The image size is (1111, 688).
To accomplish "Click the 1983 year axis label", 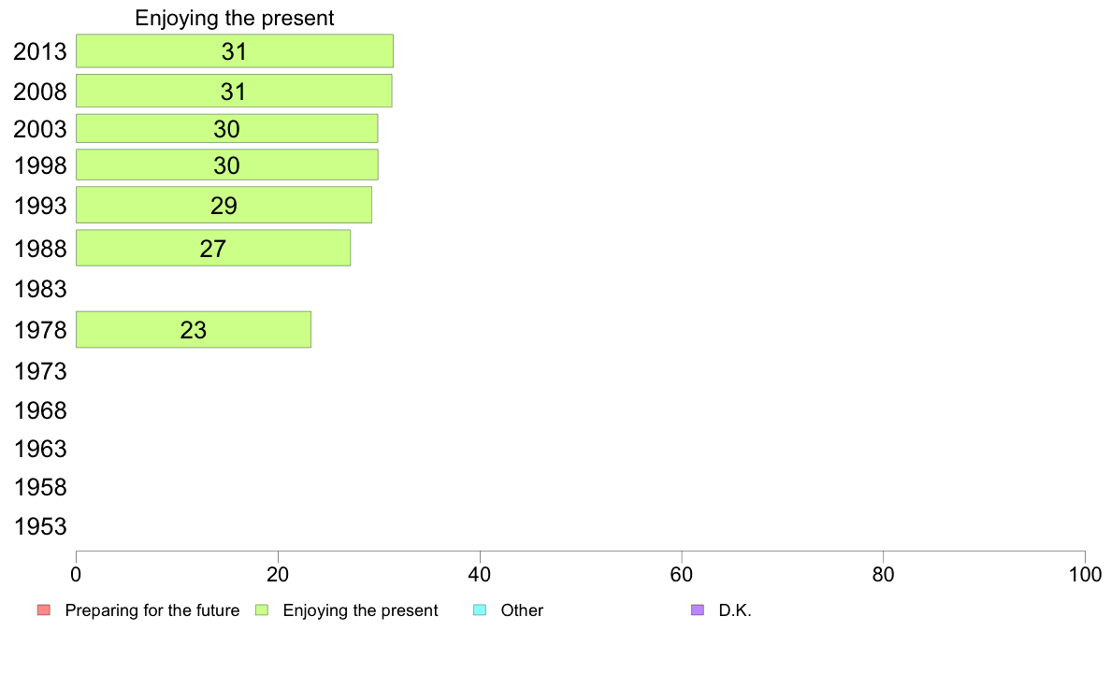I will click(x=40, y=289).
